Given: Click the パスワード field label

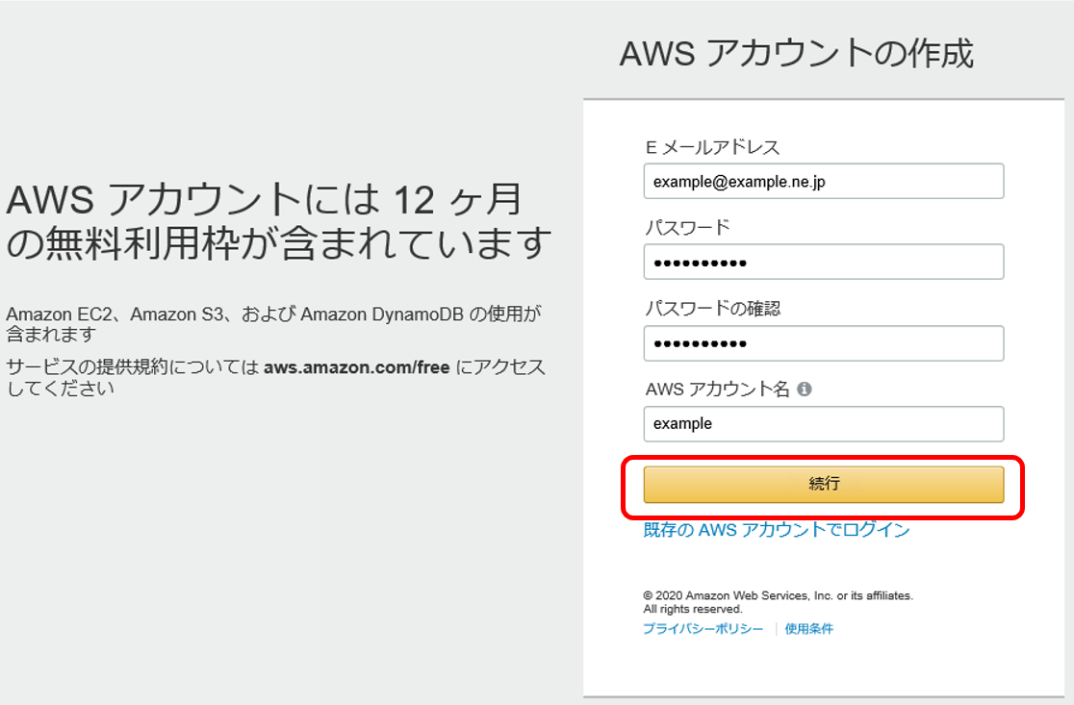Looking at the screenshot, I should click(x=687, y=227).
